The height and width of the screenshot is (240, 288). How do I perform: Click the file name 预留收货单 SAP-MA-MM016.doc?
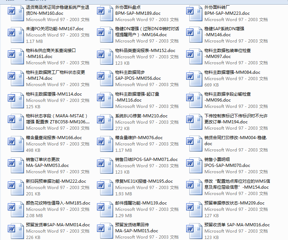237,225
